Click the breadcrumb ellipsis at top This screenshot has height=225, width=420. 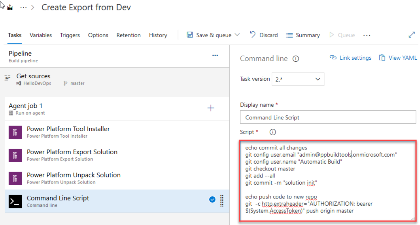(x=23, y=8)
